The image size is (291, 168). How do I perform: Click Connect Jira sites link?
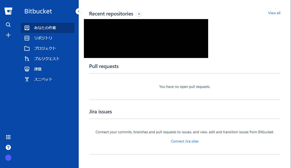185,141
